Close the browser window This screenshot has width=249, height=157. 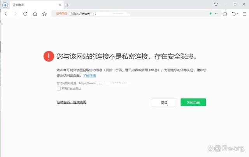click(244, 4)
